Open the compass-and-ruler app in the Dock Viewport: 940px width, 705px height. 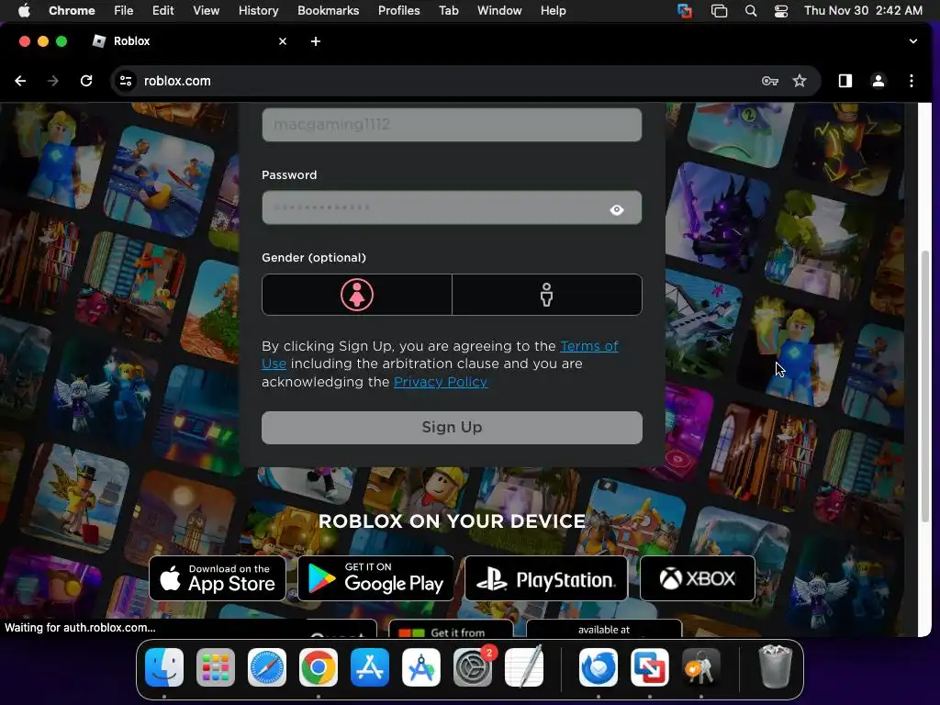(x=421, y=667)
